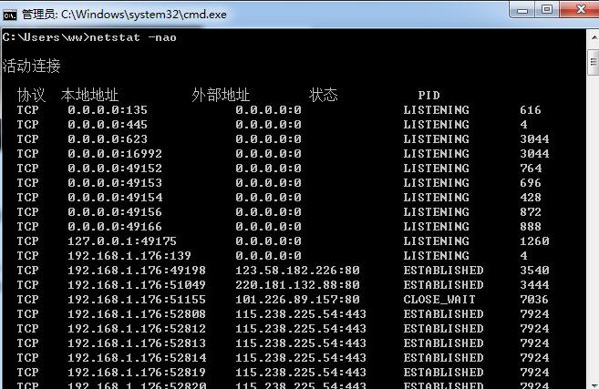Click the 外部地址 column header
599x389 pixels.
click(x=221, y=96)
